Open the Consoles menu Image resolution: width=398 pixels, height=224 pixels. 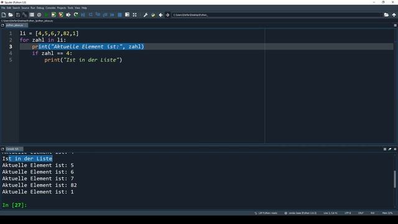tap(50, 8)
